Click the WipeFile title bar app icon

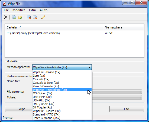4,4
